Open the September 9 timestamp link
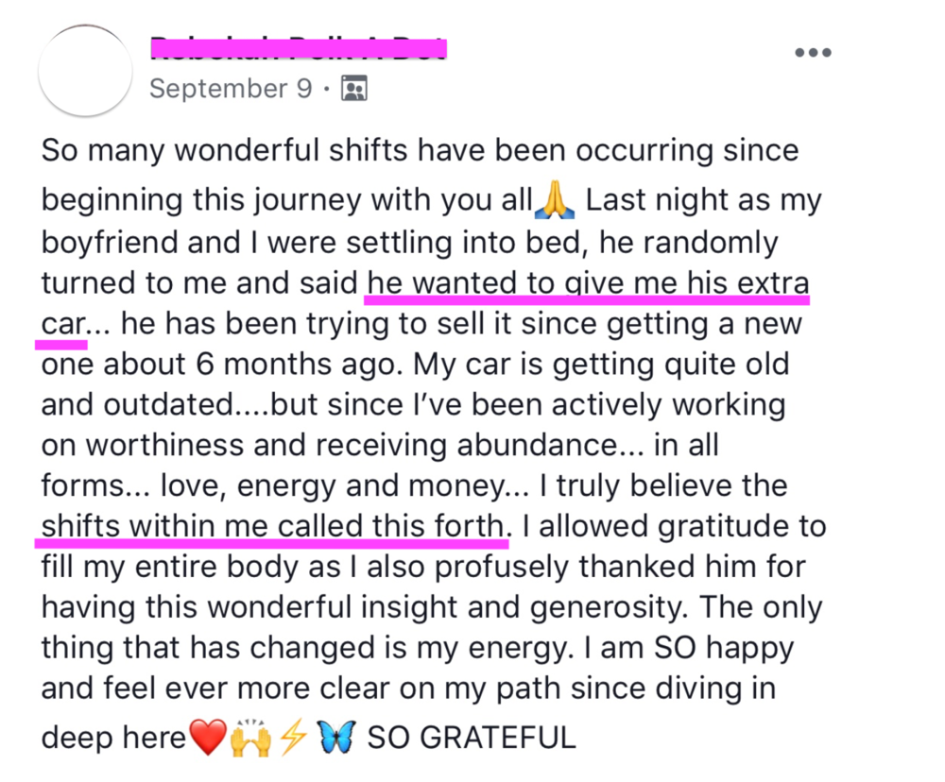The height and width of the screenshot is (782, 945). [x=231, y=89]
